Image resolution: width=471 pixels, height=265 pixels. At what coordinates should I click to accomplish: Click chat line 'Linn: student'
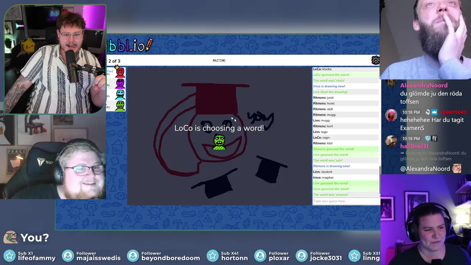(346, 172)
